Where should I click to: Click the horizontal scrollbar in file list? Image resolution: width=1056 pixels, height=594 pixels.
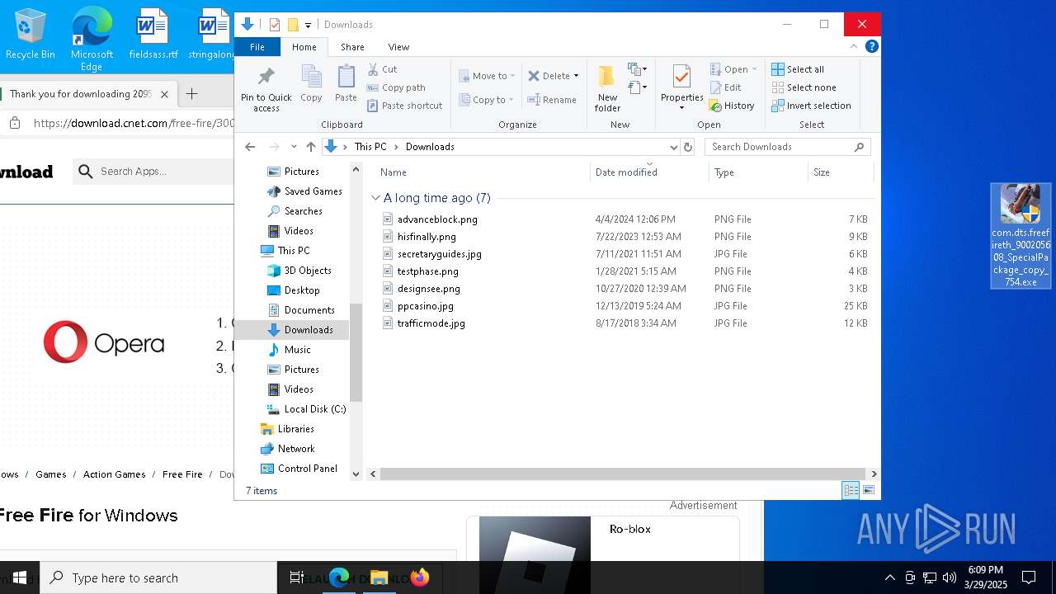(x=624, y=474)
